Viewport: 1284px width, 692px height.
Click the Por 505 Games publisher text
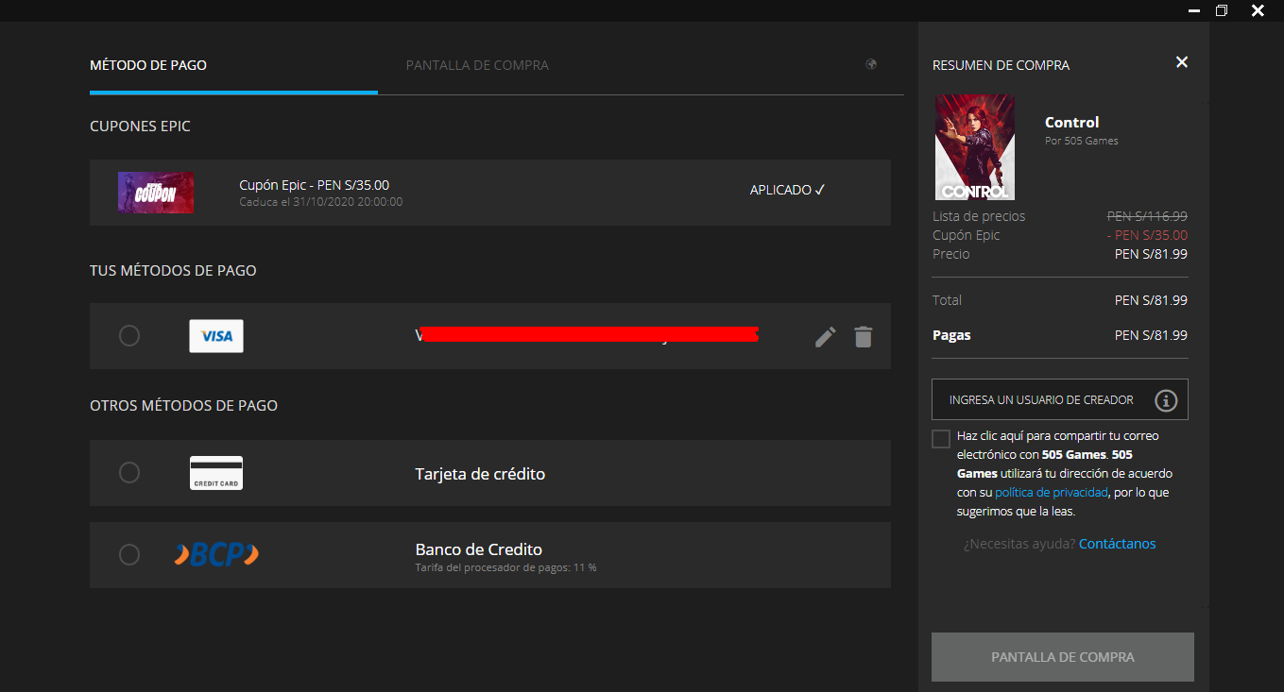(x=1082, y=141)
